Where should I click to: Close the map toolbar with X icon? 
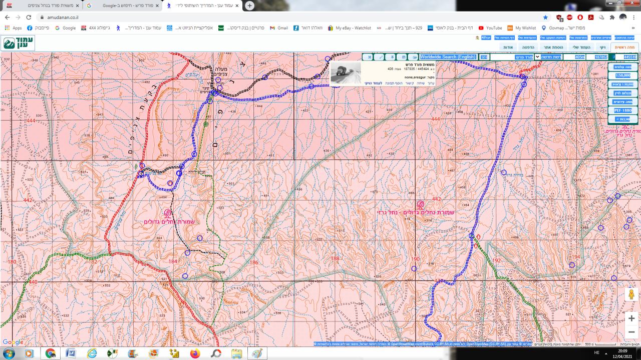click(370, 57)
